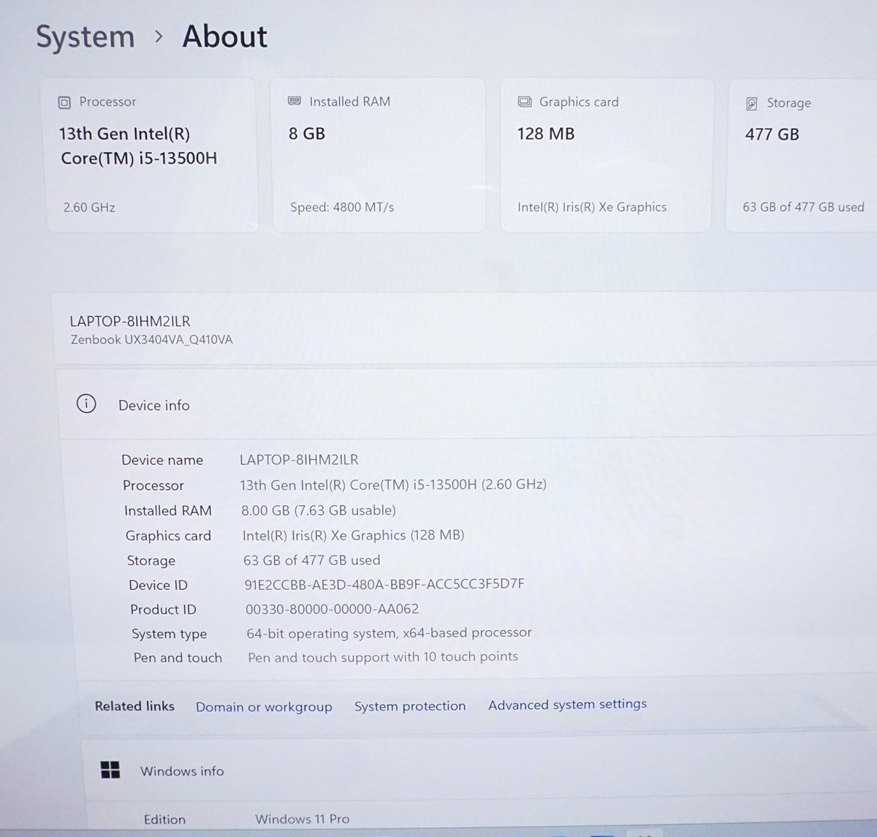Open the Storage summary card
This screenshot has height=837, width=877.
(802, 156)
